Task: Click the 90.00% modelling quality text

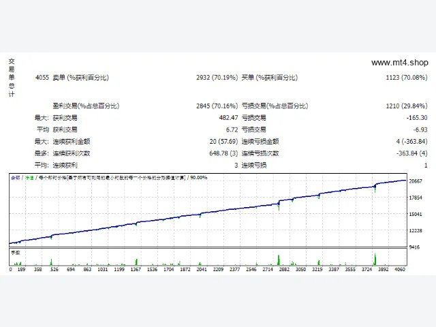Action: click(198, 178)
